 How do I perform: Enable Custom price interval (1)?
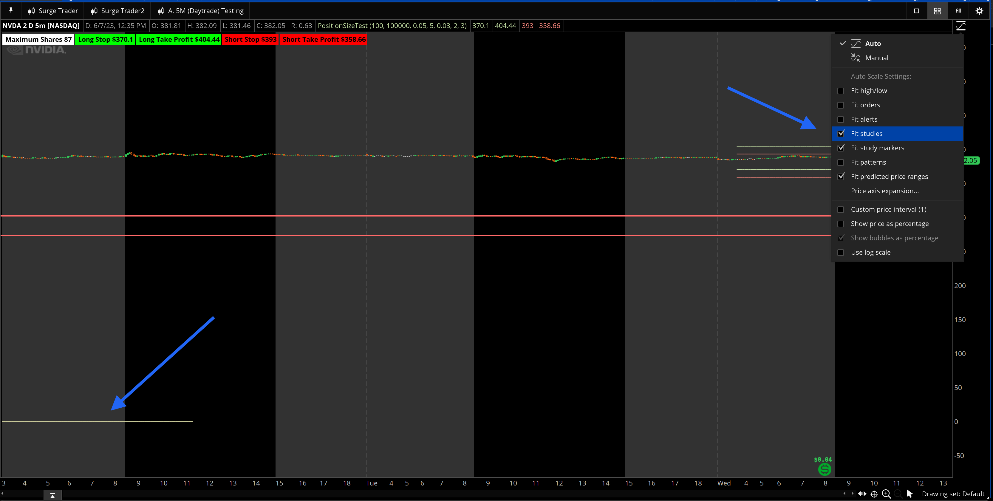[841, 210]
